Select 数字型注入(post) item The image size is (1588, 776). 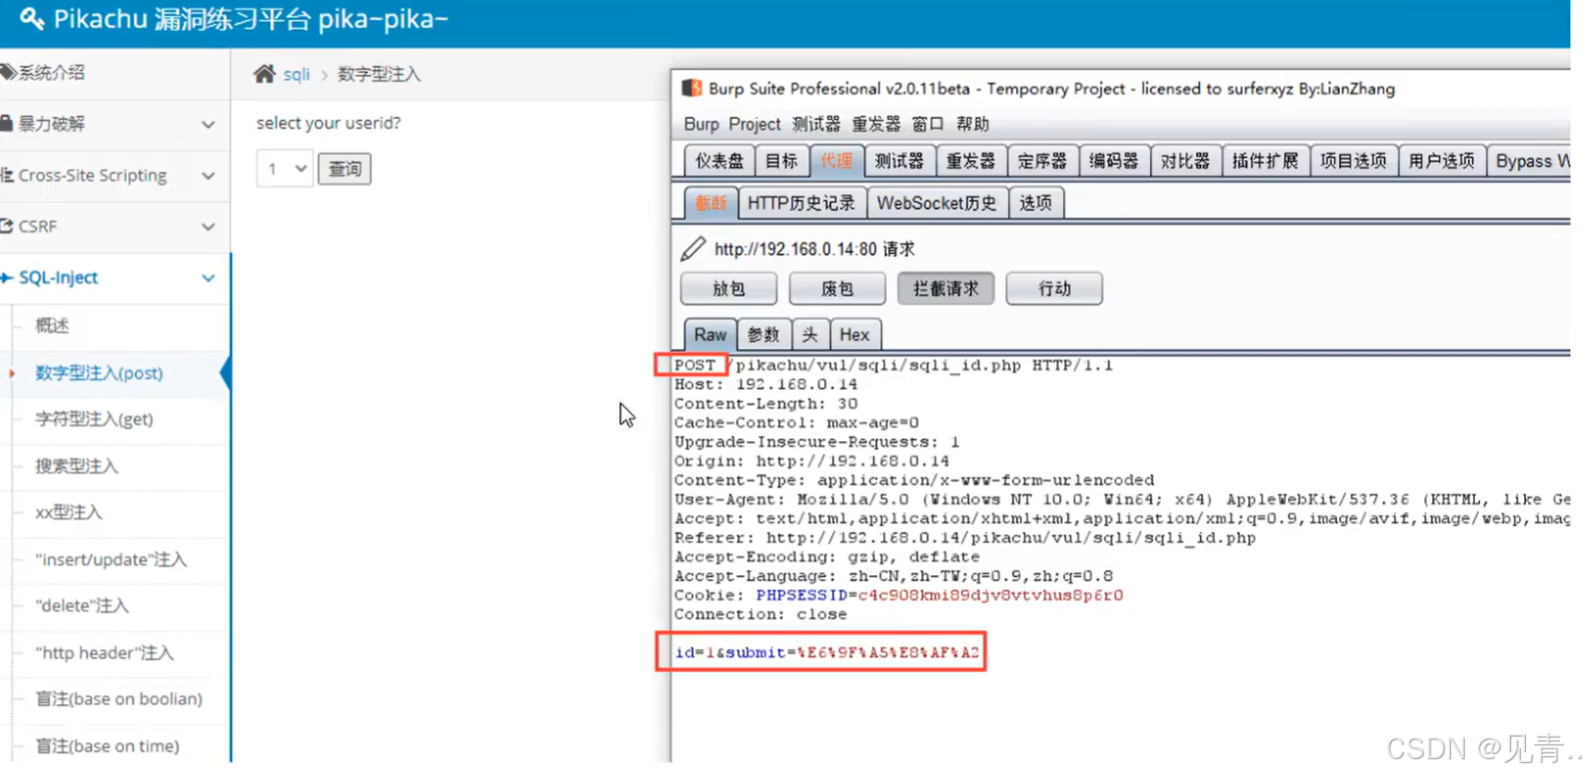pyautogui.click(x=99, y=373)
